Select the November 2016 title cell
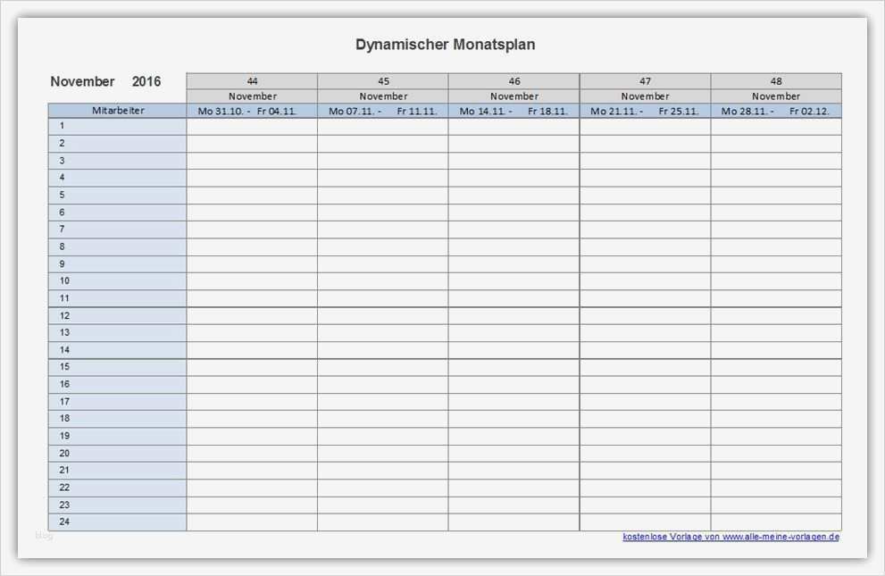The width and height of the screenshot is (885, 576). click(106, 80)
